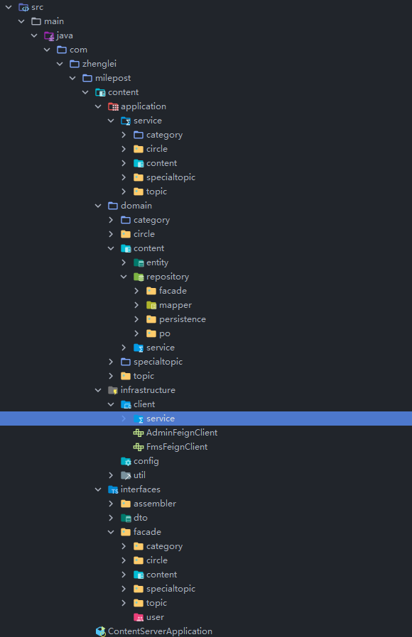412x637 pixels.
Task: Click the infrastructure folder icon
Action: 113,390
